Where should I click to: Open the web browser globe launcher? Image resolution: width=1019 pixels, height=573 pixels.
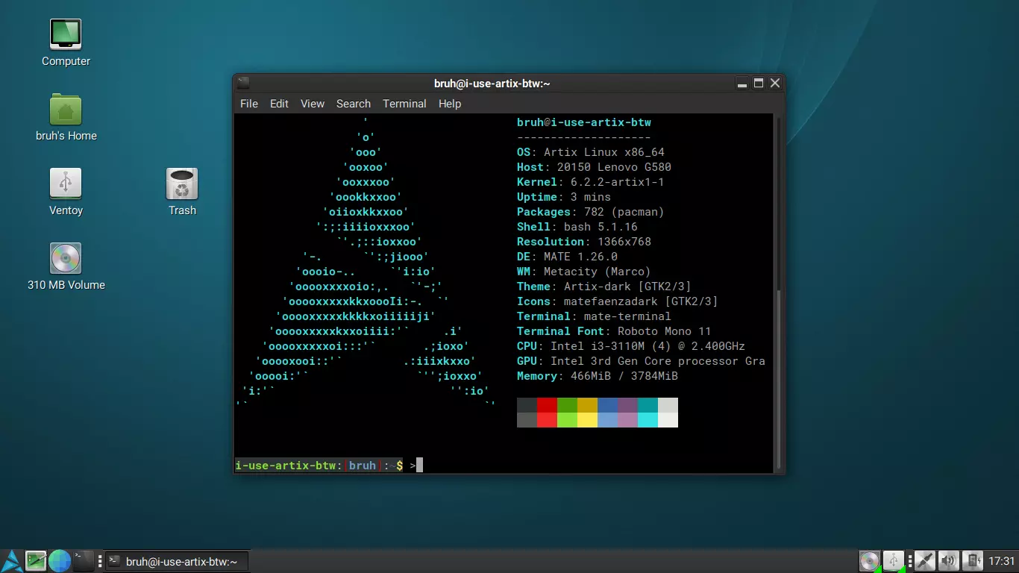click(60, 560)
